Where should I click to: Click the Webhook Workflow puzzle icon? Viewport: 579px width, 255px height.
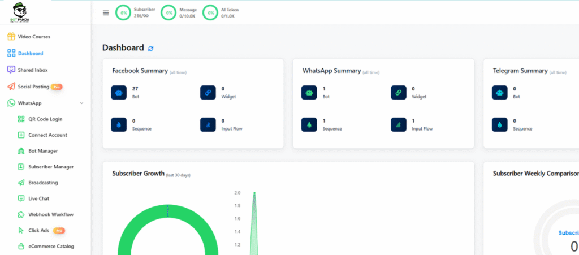pos(21,214)
